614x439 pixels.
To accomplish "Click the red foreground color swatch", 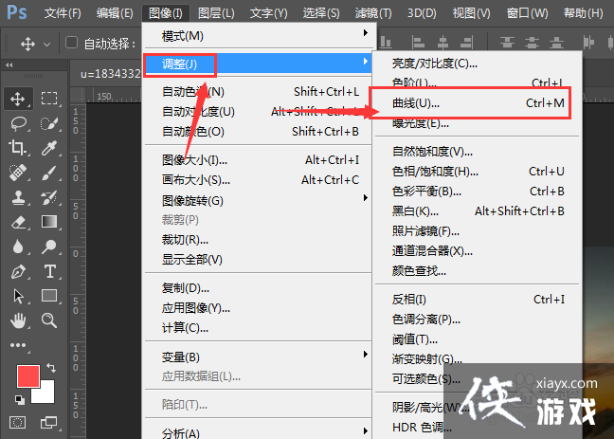I will (x=27, y=376).
